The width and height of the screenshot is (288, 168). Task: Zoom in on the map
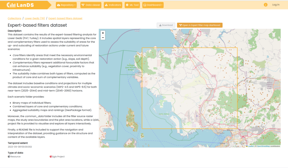pyautogui.click(x=103, y=33)
